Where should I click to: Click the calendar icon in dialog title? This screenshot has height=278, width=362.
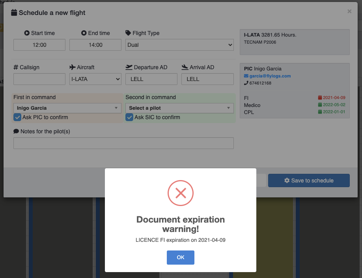pos(14,13)
